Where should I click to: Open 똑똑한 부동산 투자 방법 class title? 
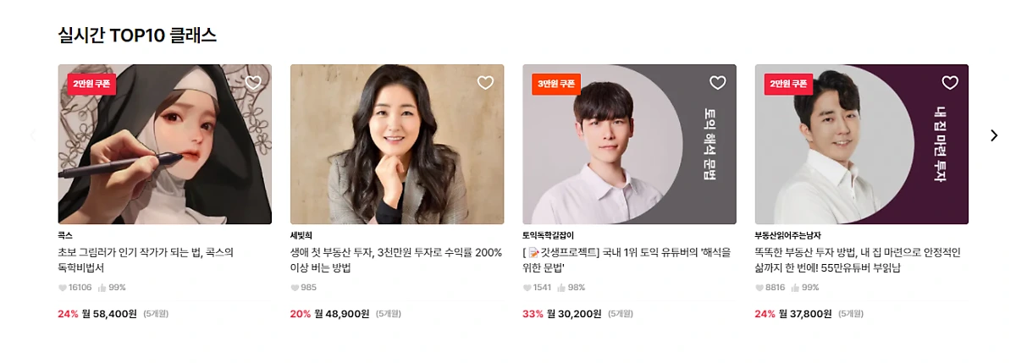point(861,260)
